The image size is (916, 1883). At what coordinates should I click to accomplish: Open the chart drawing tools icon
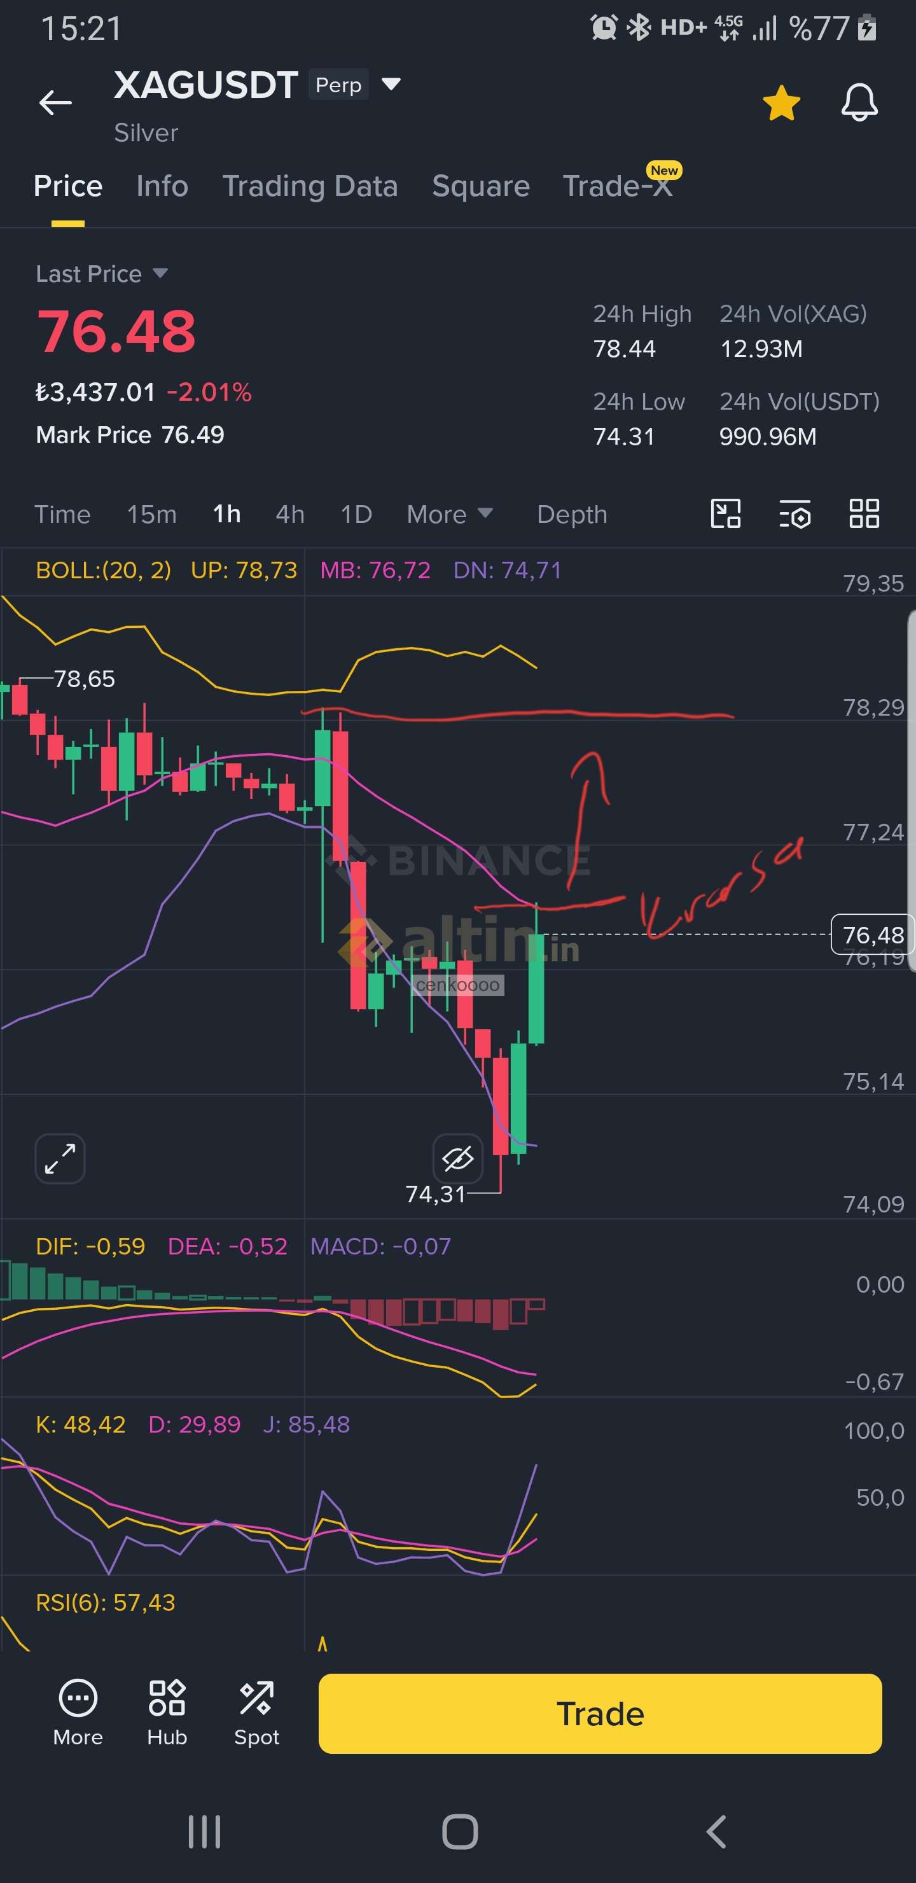(x=725, y=514)
